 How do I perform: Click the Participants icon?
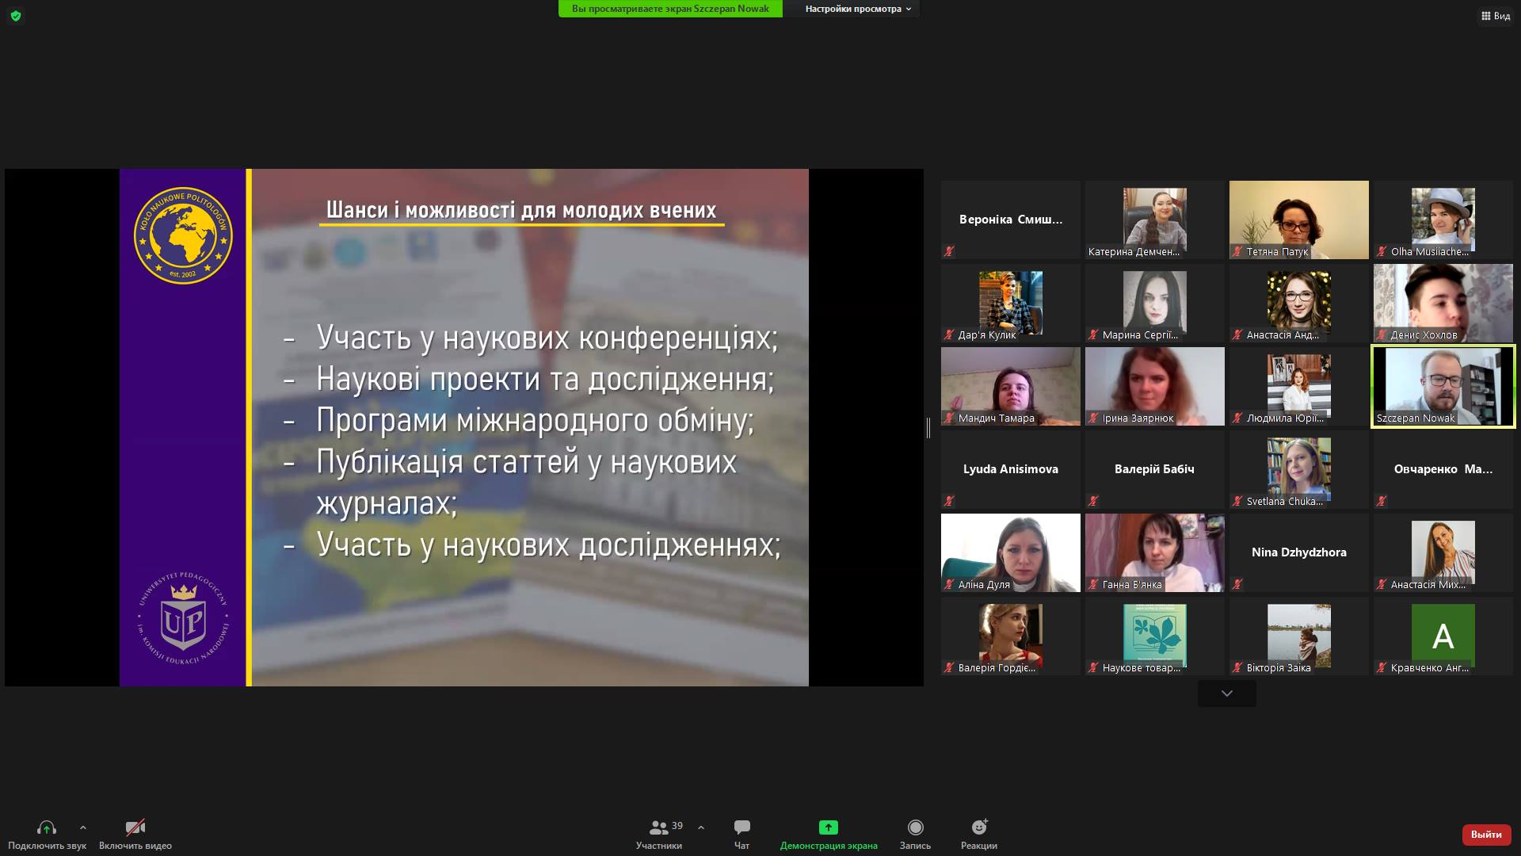point(658,827)
